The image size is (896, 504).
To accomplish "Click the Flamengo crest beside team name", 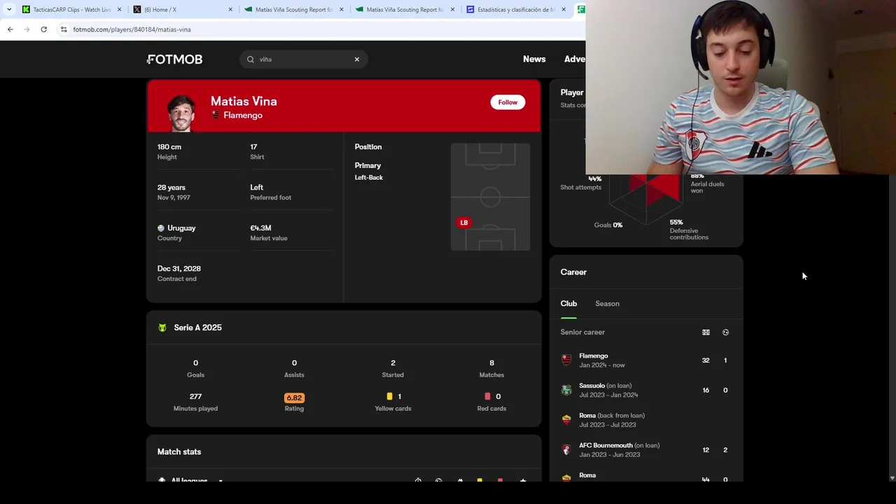I will click(216, 115).
